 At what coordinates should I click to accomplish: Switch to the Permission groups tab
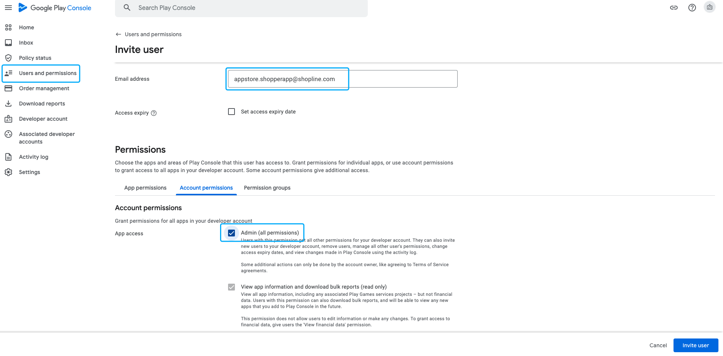(267, 188)
